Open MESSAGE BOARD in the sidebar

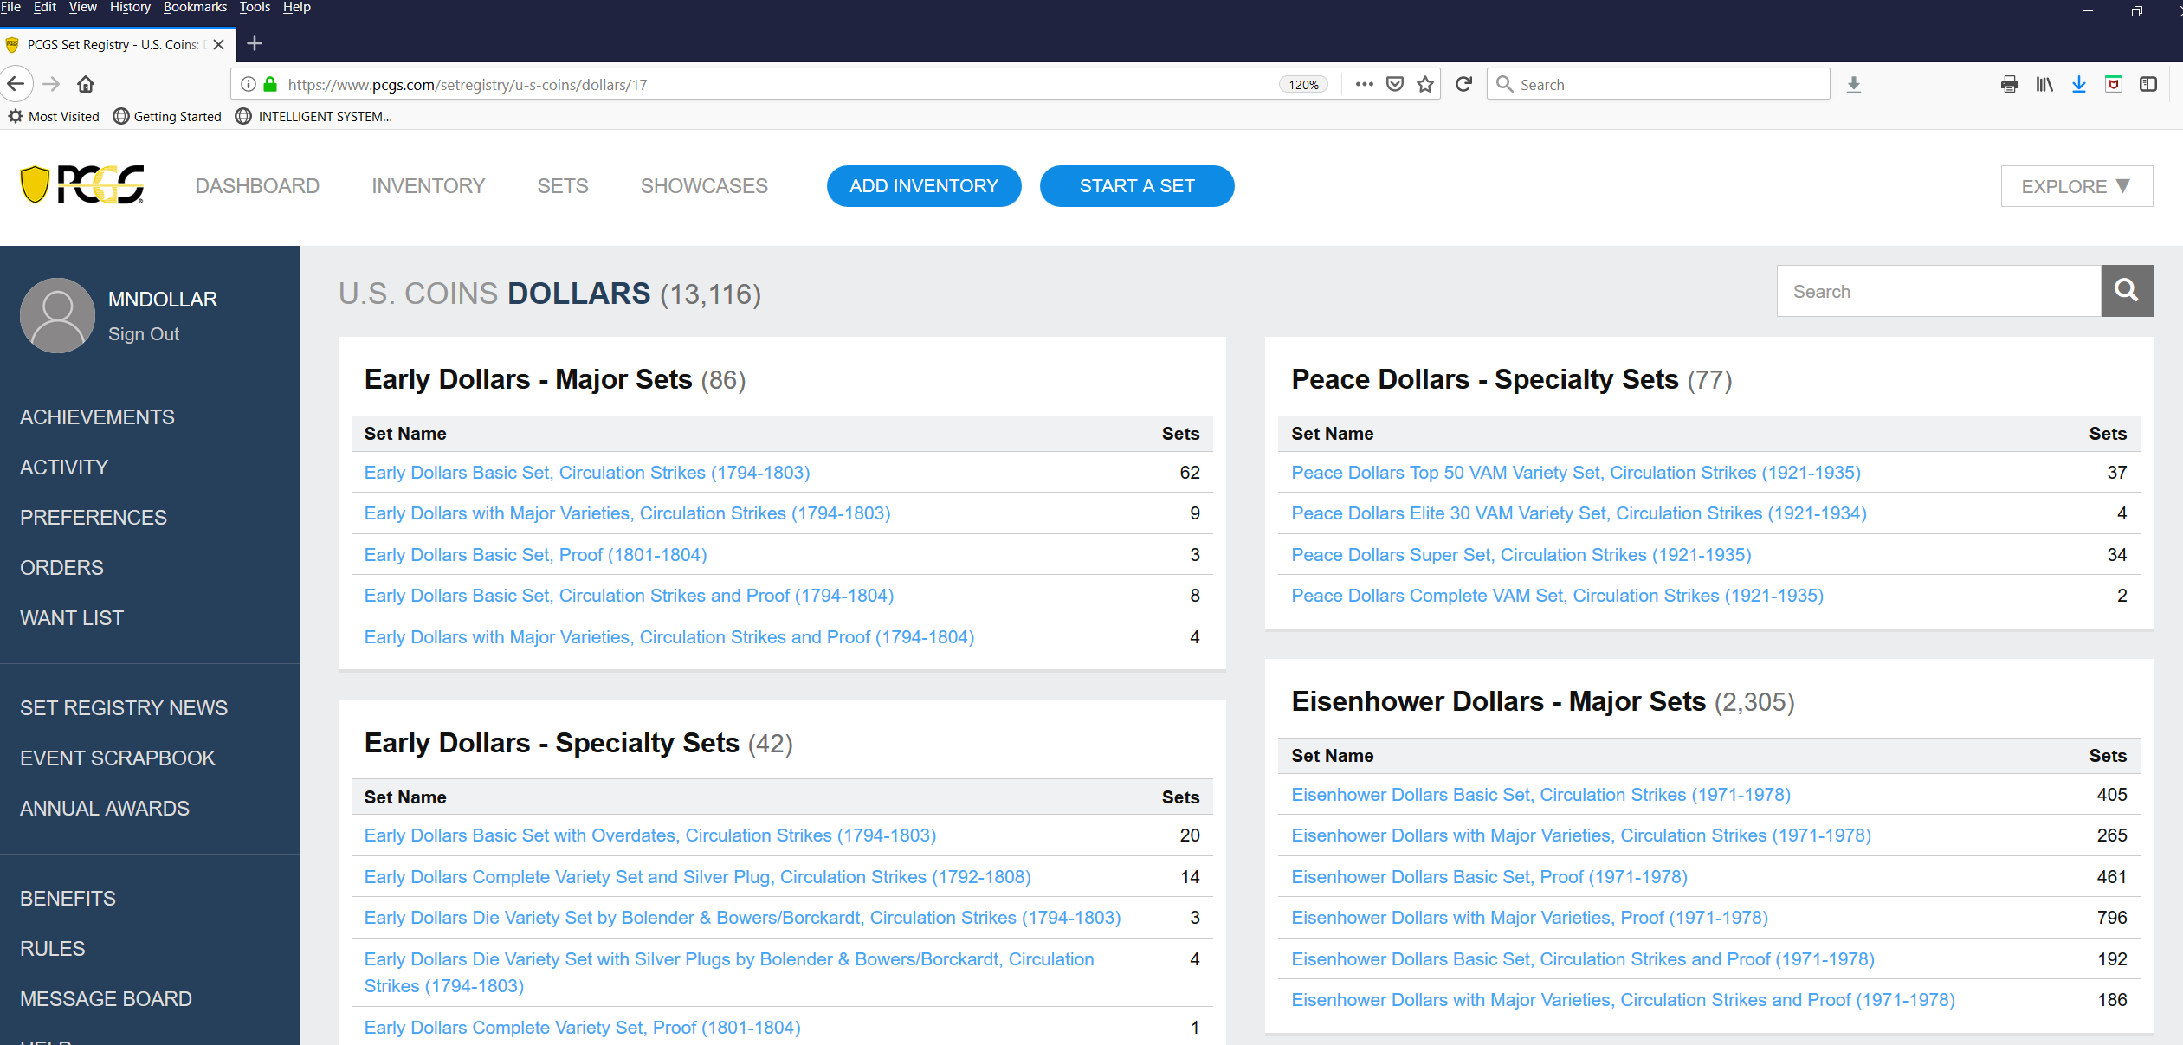coord(106,999)
